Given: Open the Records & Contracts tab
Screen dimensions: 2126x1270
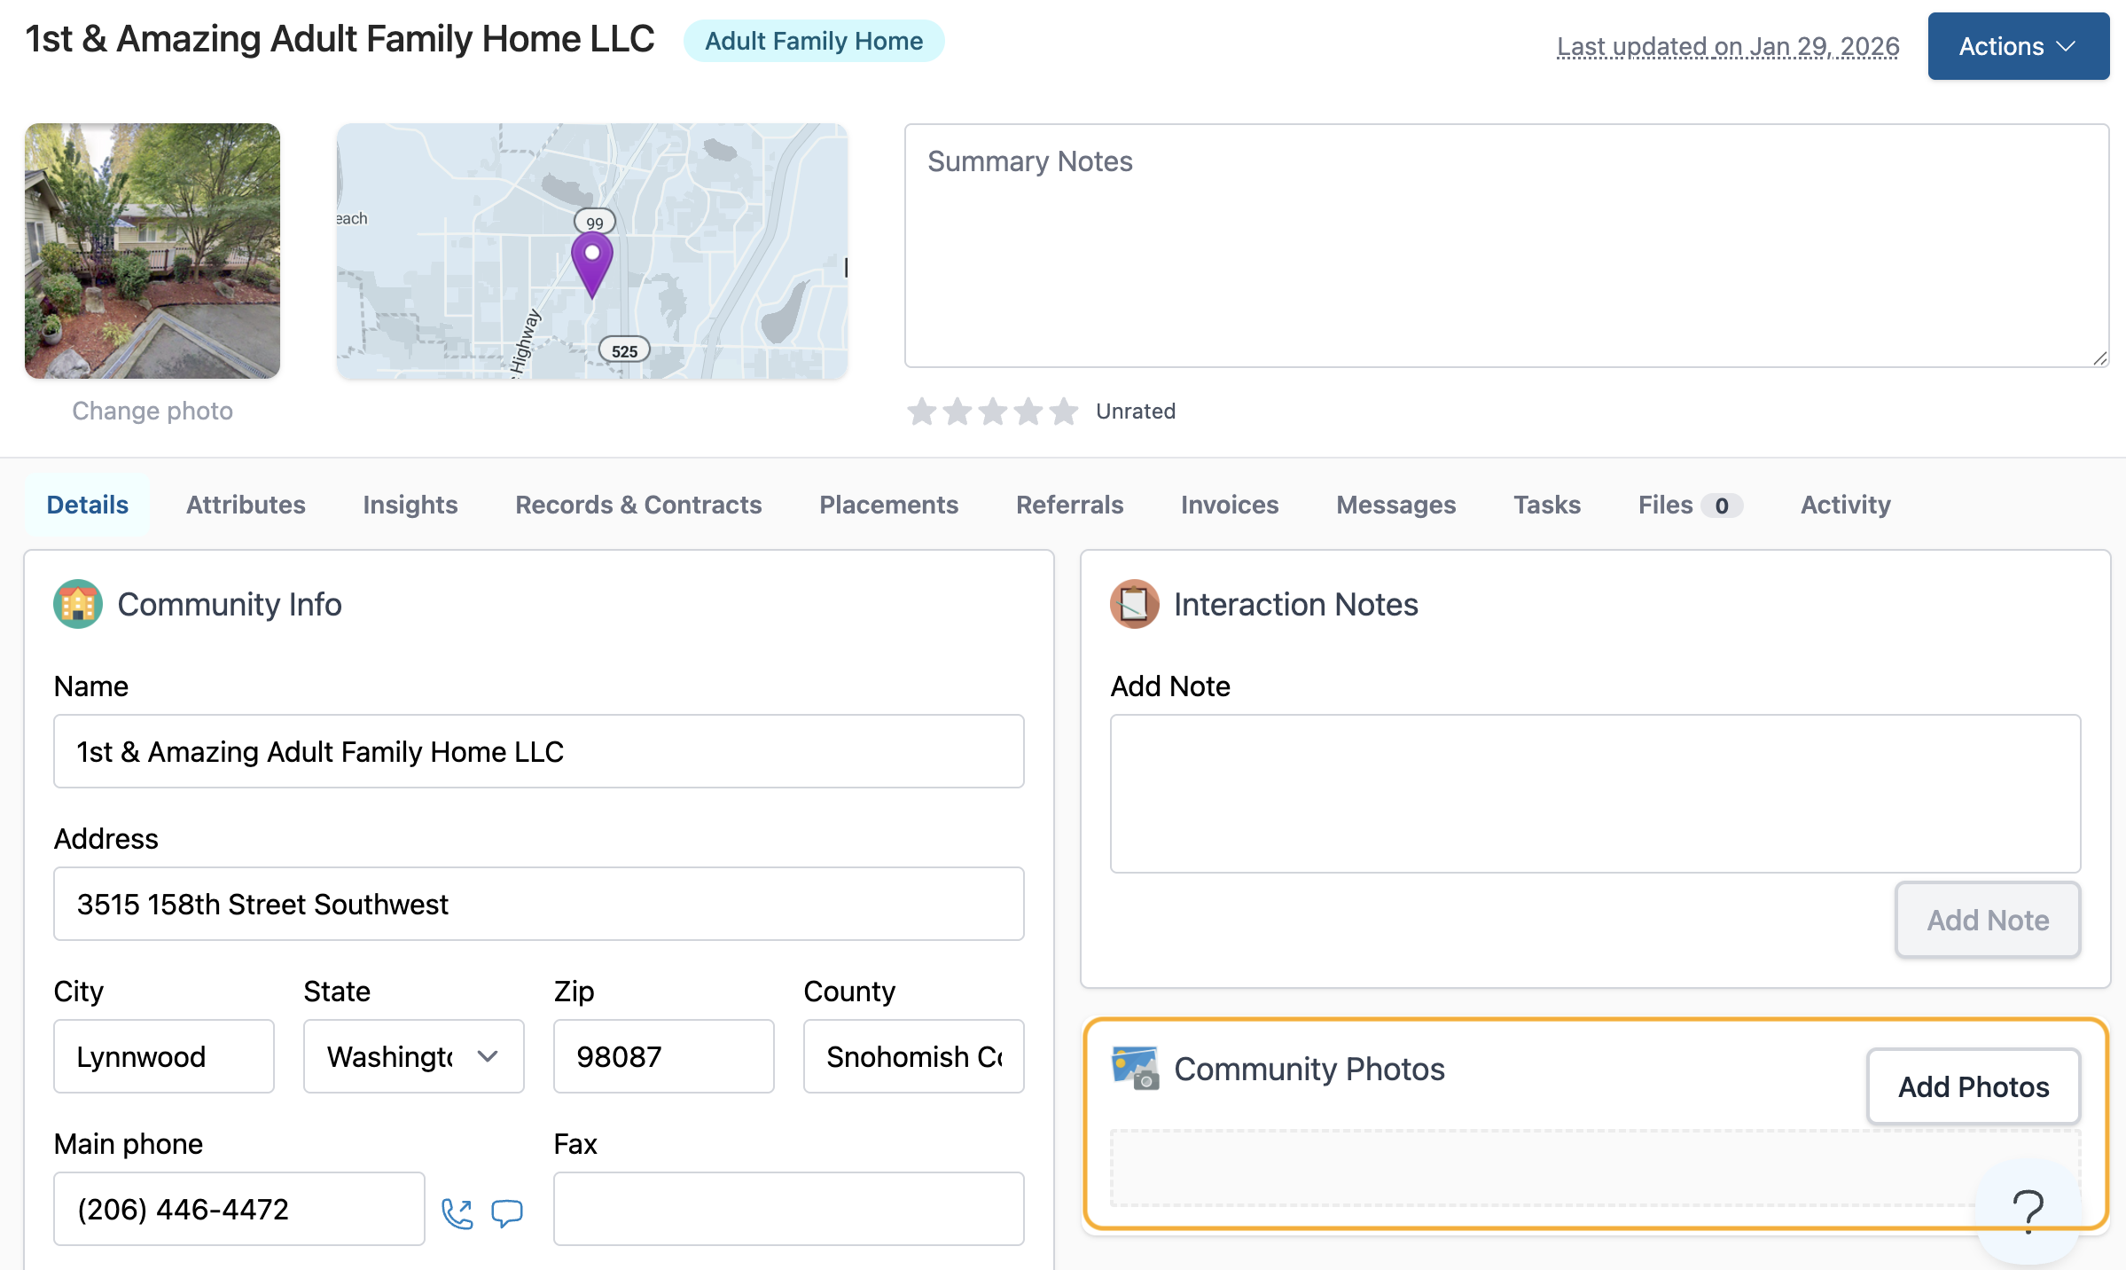Looking at the screenshot, I should click(x=638, y=505).
